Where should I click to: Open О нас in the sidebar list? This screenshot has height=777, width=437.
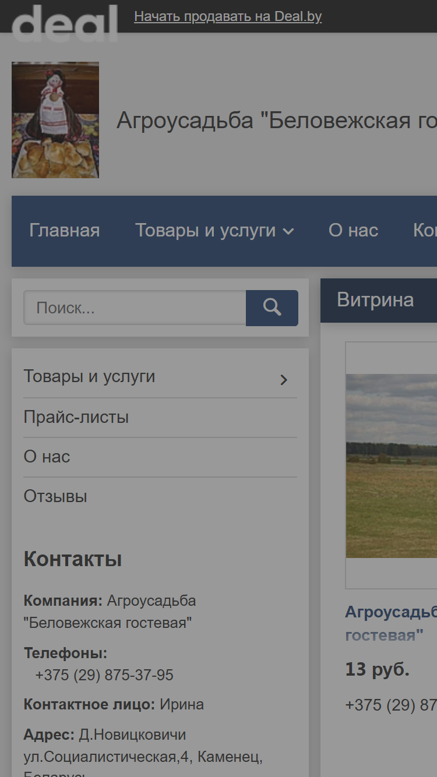click(47, 457)
